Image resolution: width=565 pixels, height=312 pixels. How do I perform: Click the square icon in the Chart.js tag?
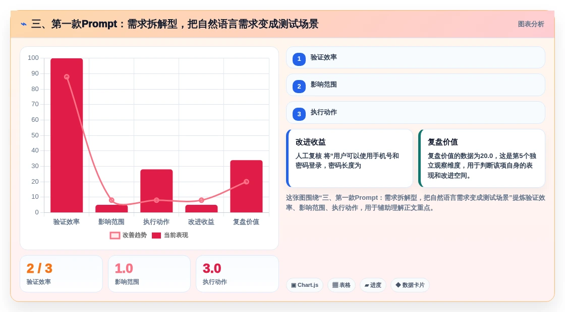pos(294,285)
